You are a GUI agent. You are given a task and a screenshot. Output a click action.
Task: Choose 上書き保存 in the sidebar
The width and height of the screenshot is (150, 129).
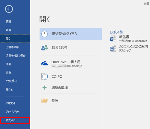pos(15,47)
